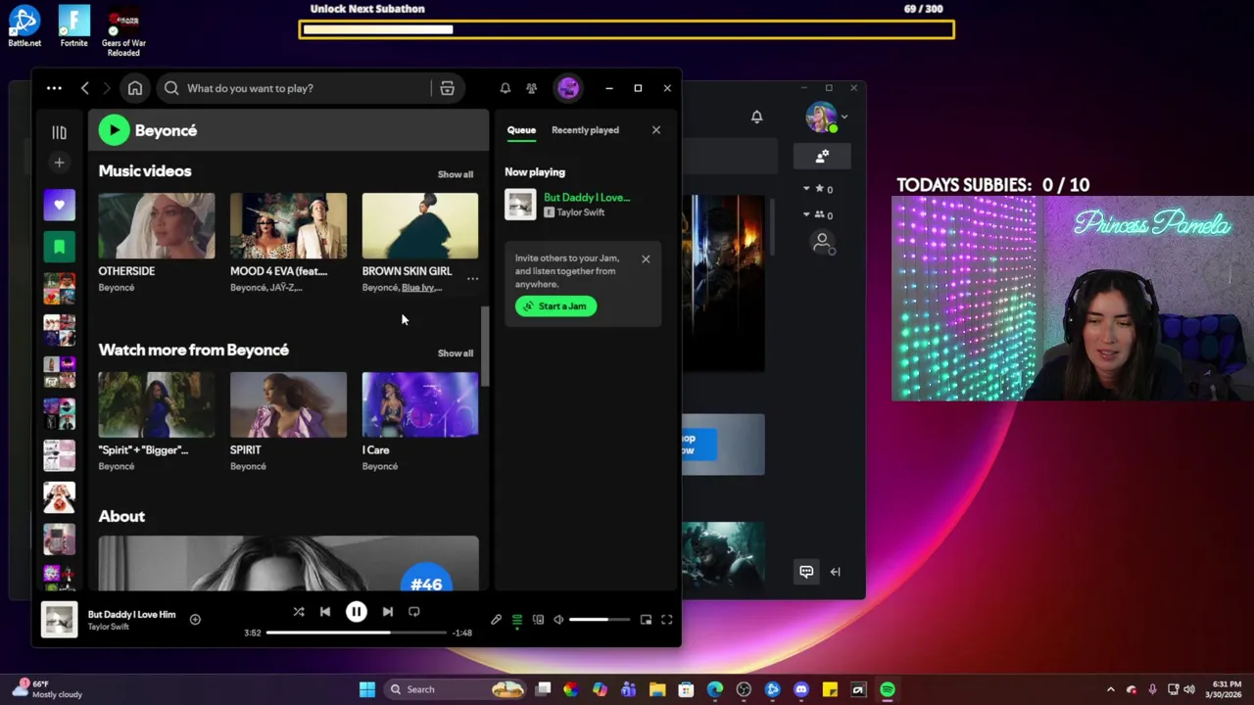Skip to previous track
The width and height of the screenshot is (1254, 705).
[x=325, y=612]
